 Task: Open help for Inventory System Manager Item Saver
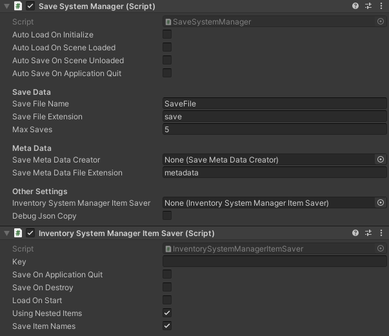click(355, 233)
